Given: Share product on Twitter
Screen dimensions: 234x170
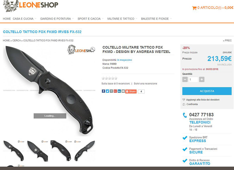Looking at the screenshot, I should (x=107, y=91).
